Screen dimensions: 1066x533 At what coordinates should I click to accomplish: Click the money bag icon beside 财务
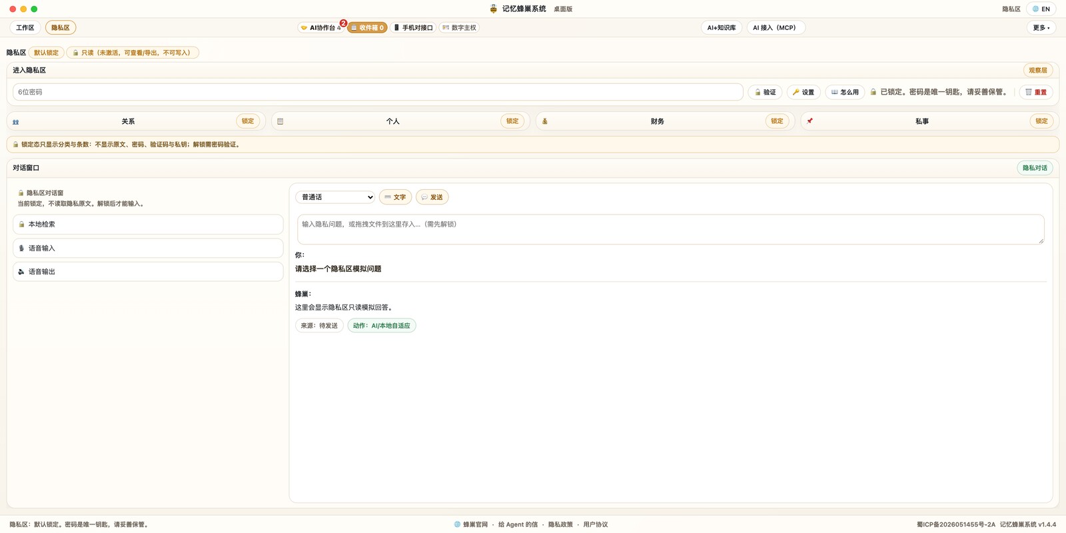tap(545, 121)
